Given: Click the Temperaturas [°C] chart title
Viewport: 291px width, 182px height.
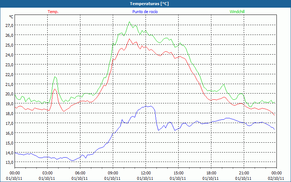Looking at the screenshot, I should click(149, 4).
